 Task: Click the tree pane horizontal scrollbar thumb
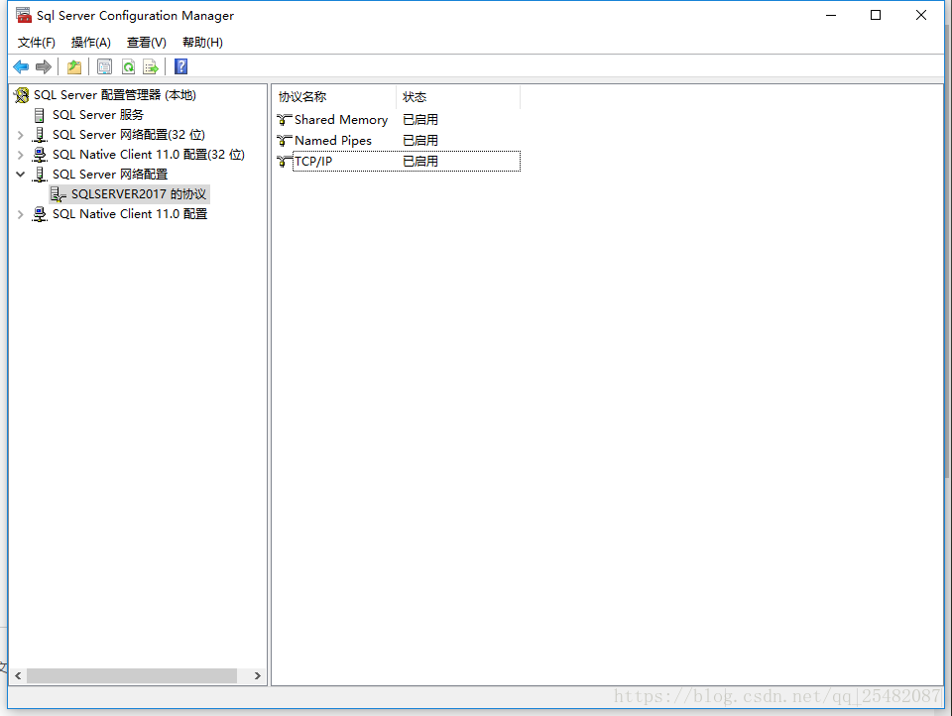point(132,676)
